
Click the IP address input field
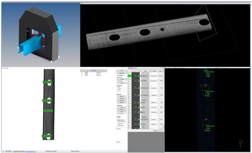122,77
